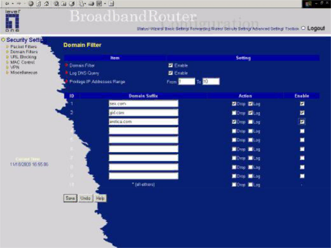Click the browser Back arrow icon
331x248 pixels.
coord(8,3)
